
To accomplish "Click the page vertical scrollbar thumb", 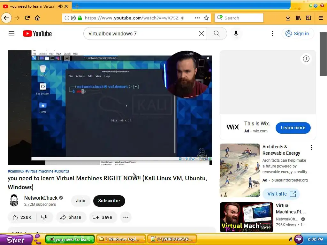I will click(x=323, y=54).
